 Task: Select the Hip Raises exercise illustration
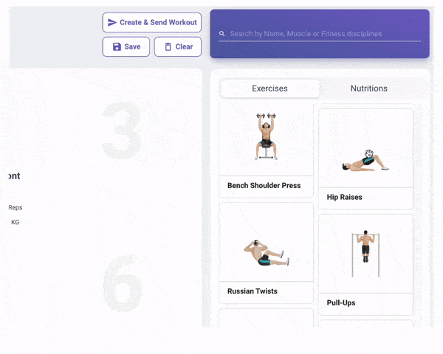coord(365,162)
